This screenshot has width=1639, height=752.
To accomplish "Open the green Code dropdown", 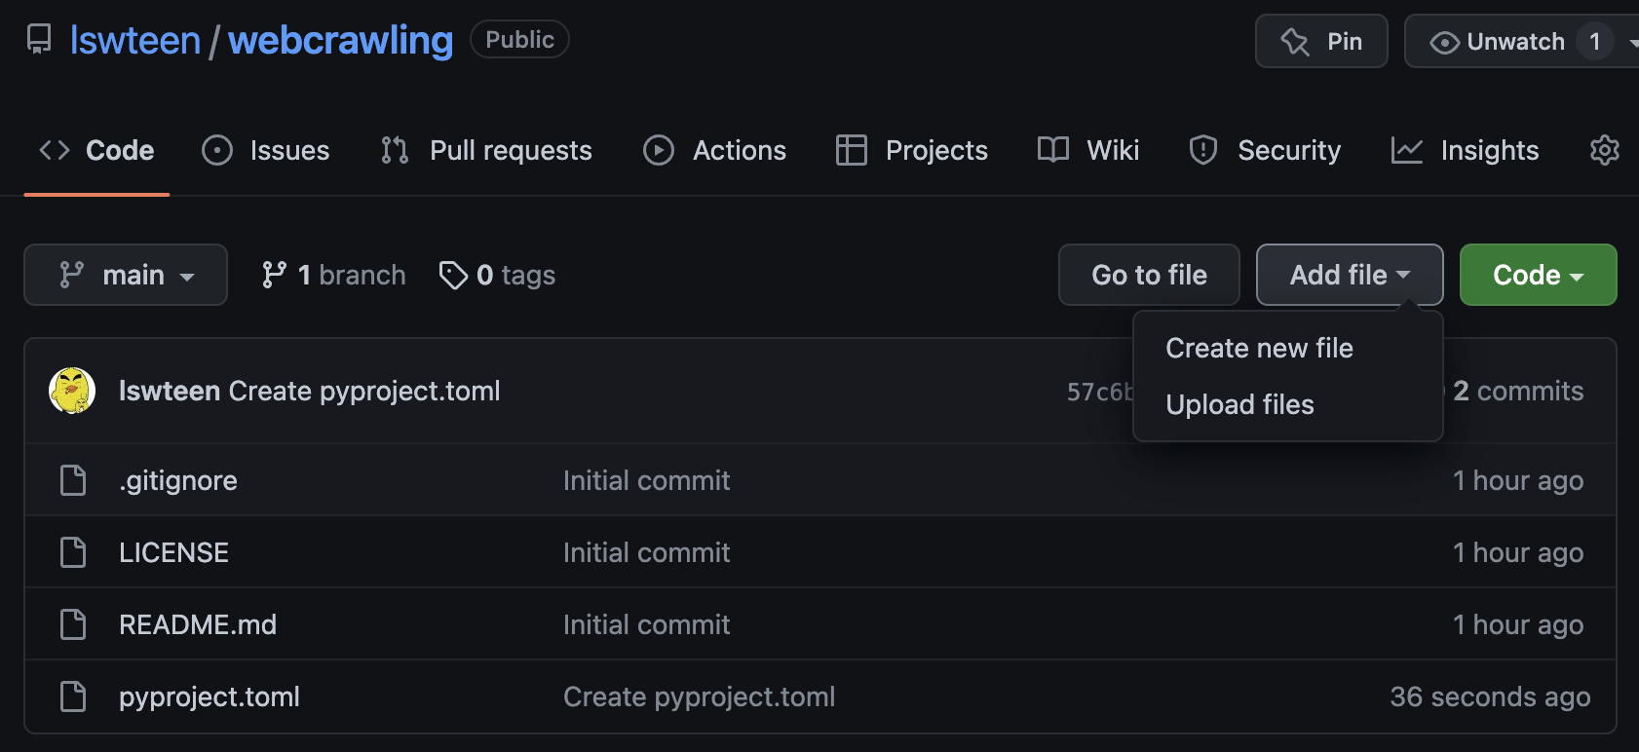I will [x=1538, y=275].
